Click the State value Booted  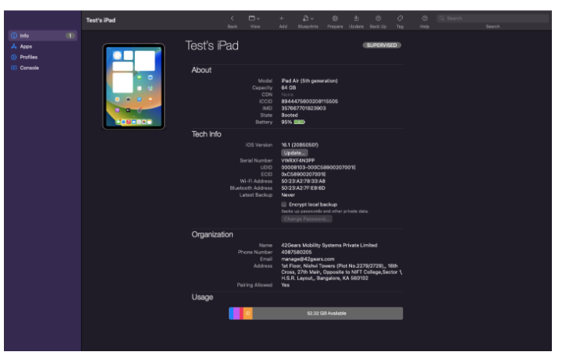[290, 116]
